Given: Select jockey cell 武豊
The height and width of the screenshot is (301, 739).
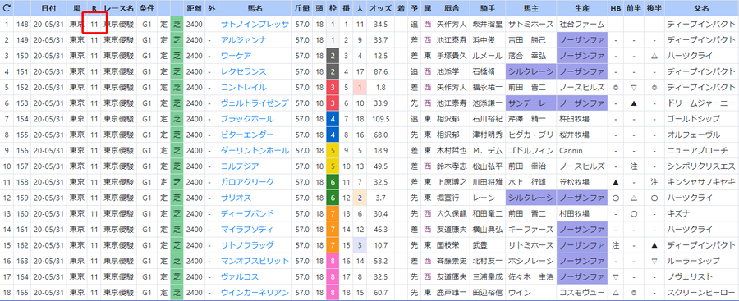Looking at the screenshot, I should click(480, 245).
